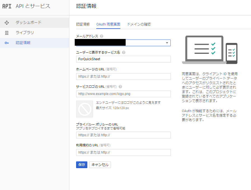The height and width of the screenshot is (190, 251).
Task: Click the logo preview placeholder image
Action: coord(85,109)
